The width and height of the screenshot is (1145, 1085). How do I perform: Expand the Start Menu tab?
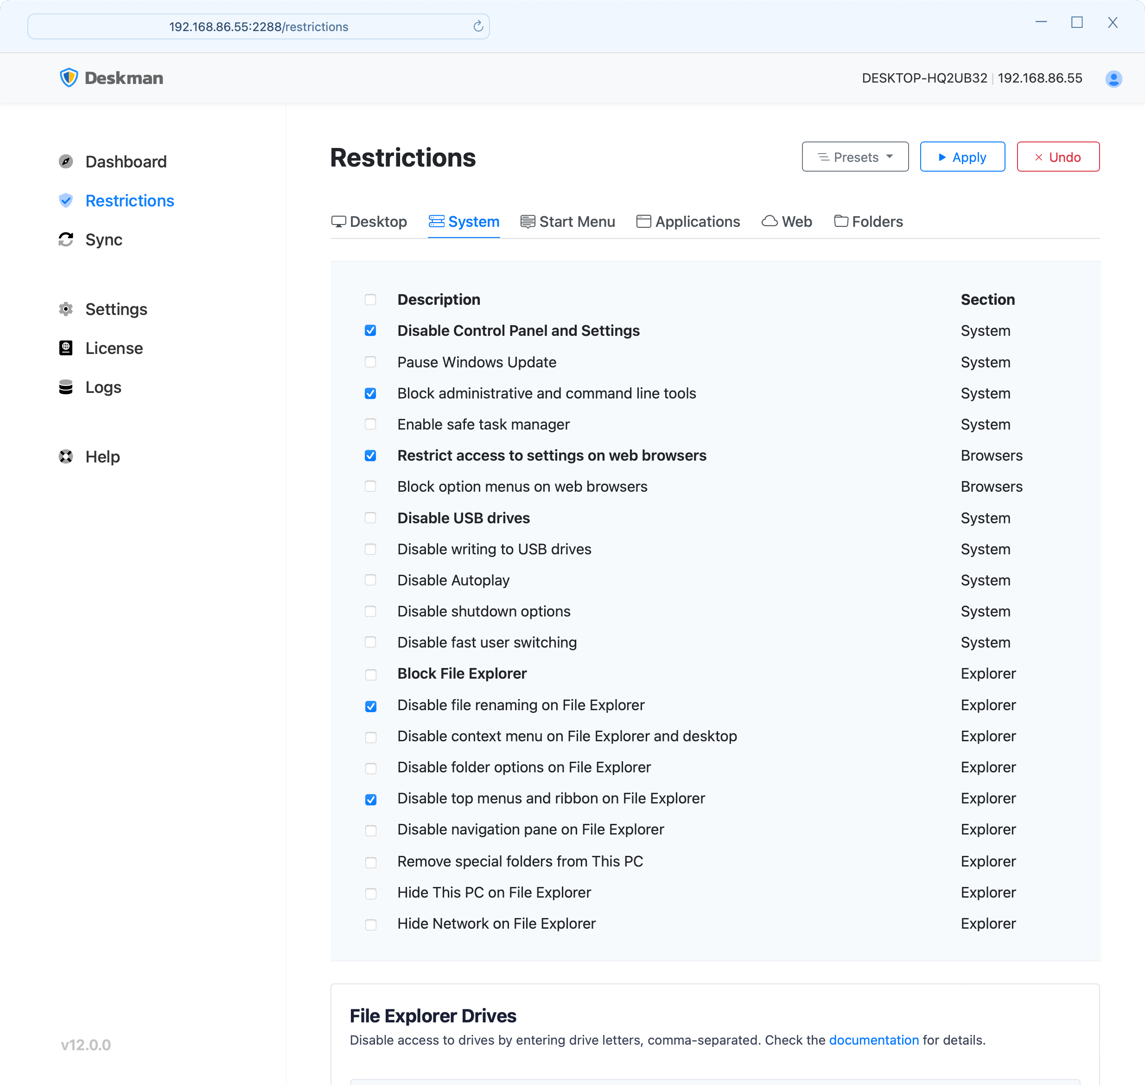tap(567, 221)
